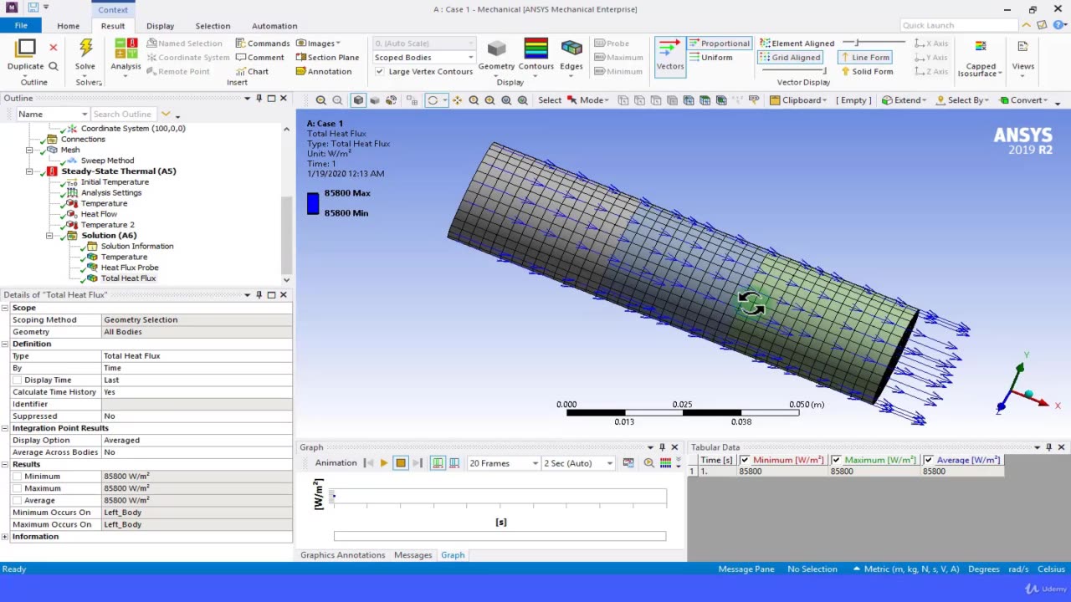Switch to the Selection ribbon tab
1071x602 pixels.
click(x=213, y=26)
